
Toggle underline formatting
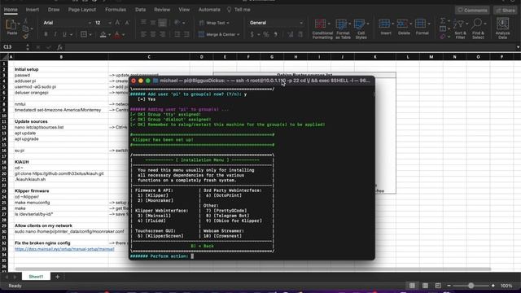[64, 34]
